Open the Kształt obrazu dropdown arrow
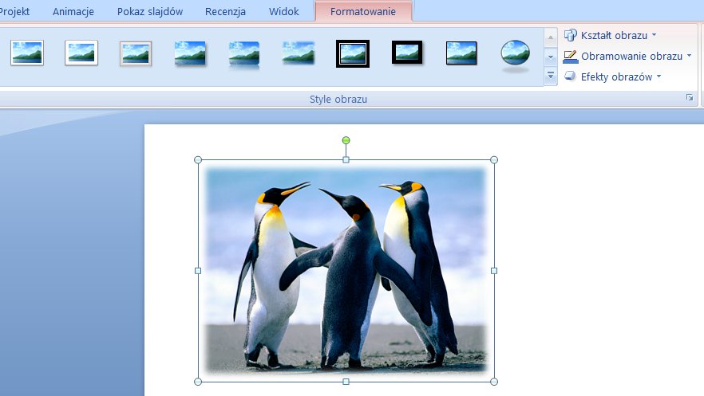Image resolution: width=704 pixels, height=396 pixels. click(655, 35)
